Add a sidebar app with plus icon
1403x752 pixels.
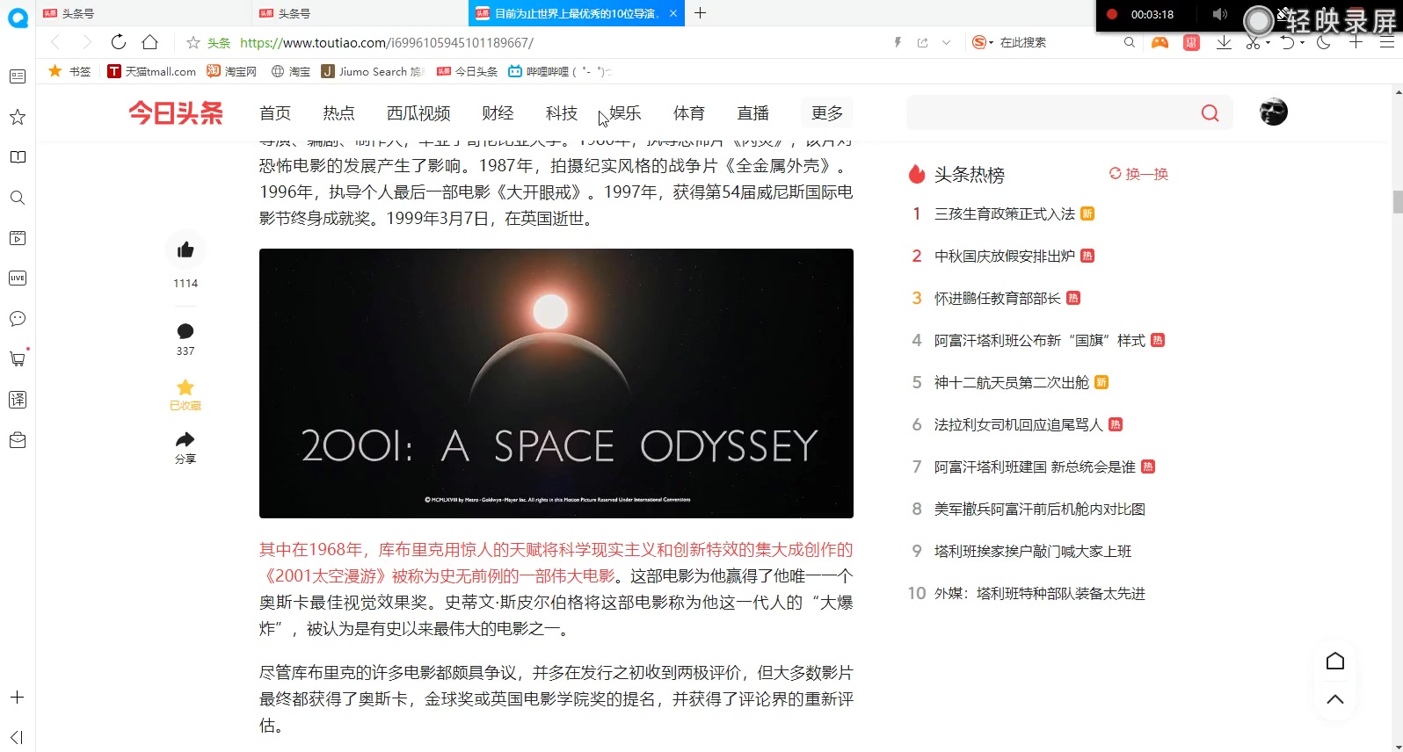17,698
